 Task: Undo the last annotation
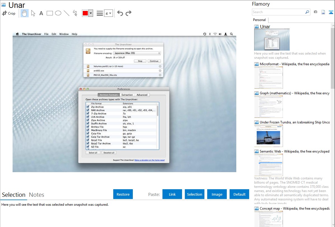tap(120, 13)
